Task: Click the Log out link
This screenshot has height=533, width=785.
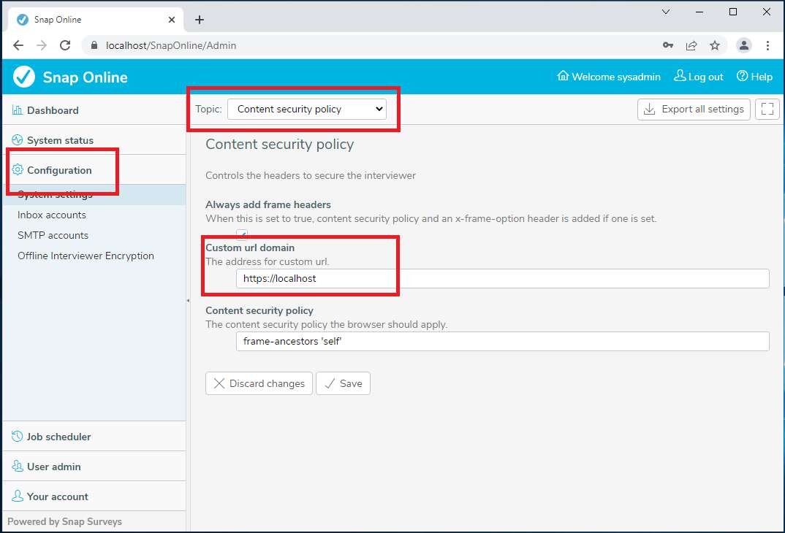Action: click(x=699, y=77)
